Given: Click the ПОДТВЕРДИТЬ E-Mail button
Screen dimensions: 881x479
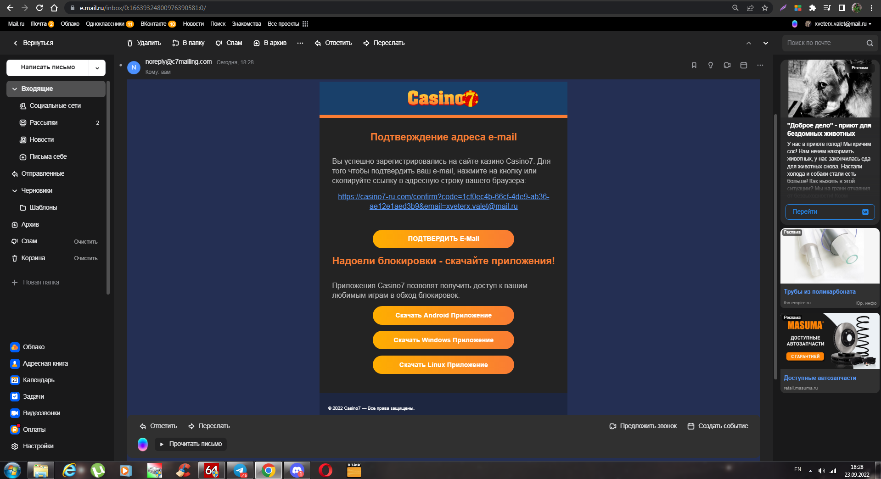Looking at the screenshot, I should (x=443, y=239).
